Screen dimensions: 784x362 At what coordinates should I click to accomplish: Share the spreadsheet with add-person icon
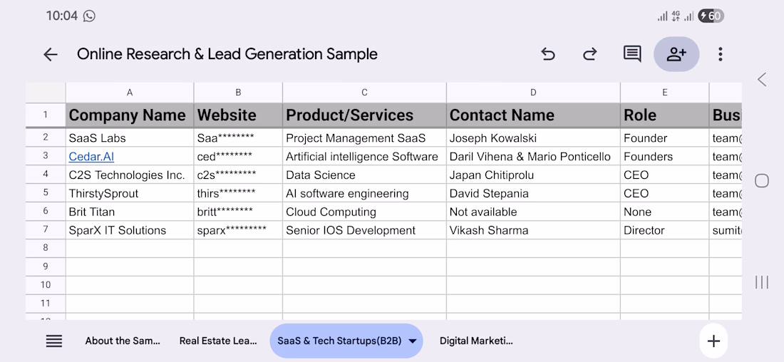pyautogui.click(x=676, y=54)
